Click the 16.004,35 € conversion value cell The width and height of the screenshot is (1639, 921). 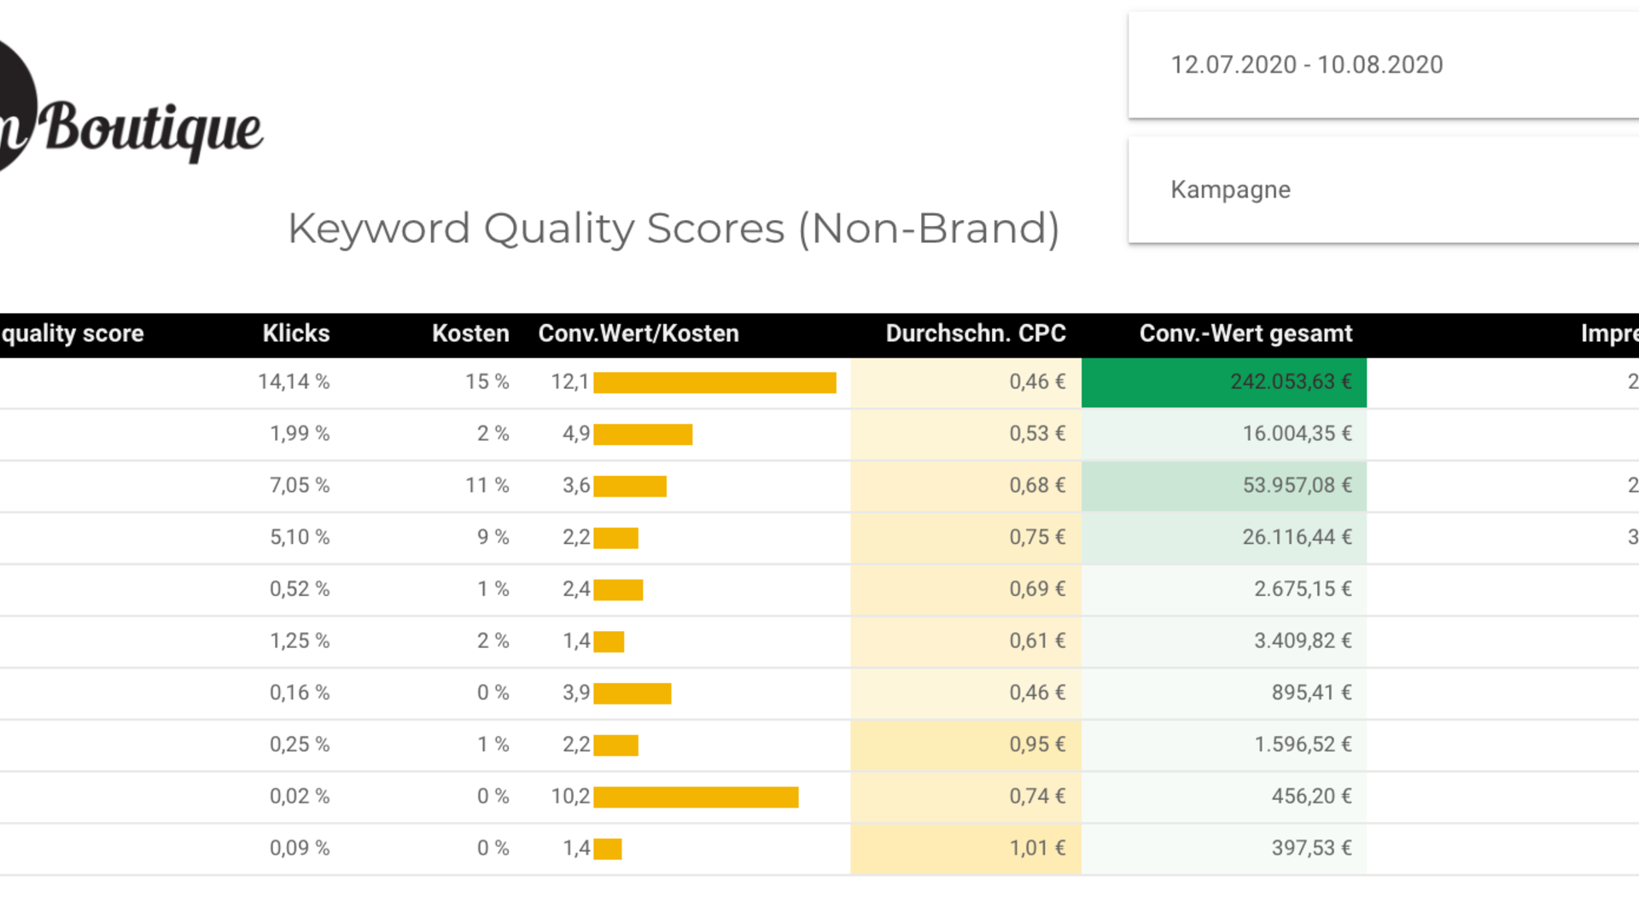(x=1224, y=434)
